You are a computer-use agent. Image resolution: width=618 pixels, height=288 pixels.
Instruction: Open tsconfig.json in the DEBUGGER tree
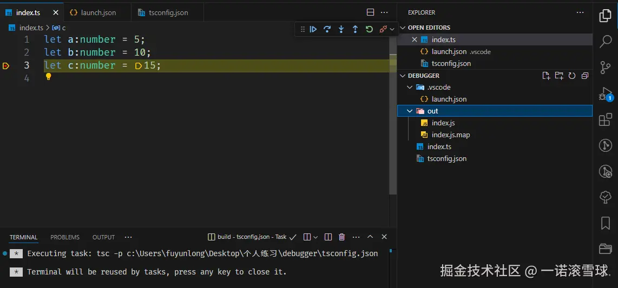tap(495, 158)
